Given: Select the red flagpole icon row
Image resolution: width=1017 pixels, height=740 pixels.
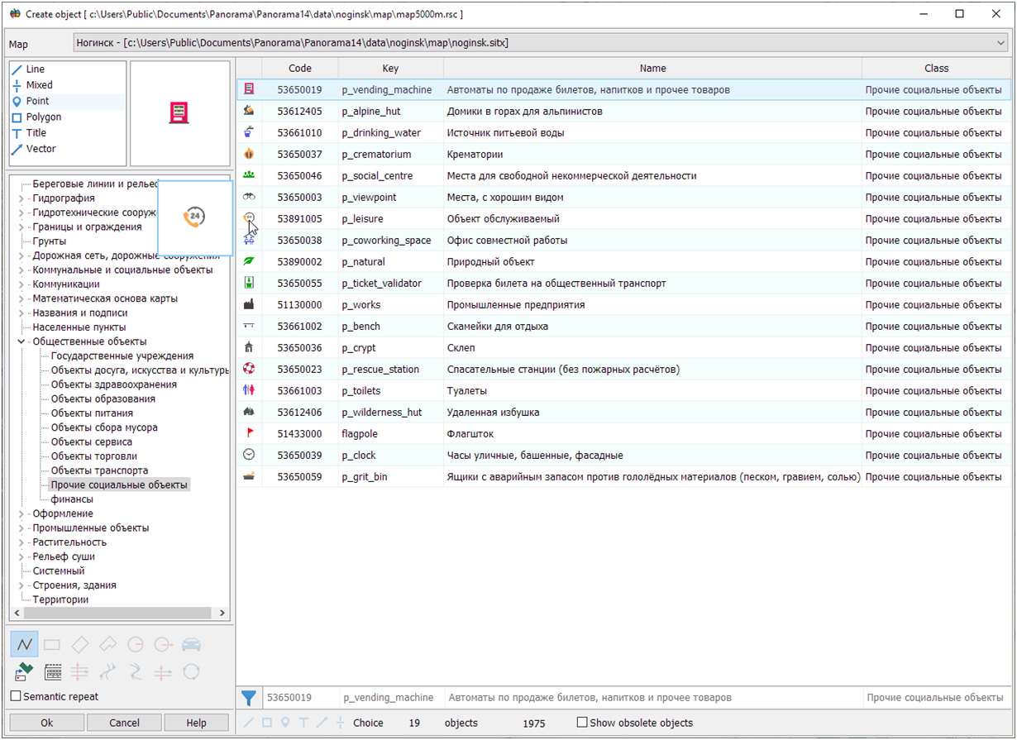Looking at the screenshot, I should click(249, 433).
